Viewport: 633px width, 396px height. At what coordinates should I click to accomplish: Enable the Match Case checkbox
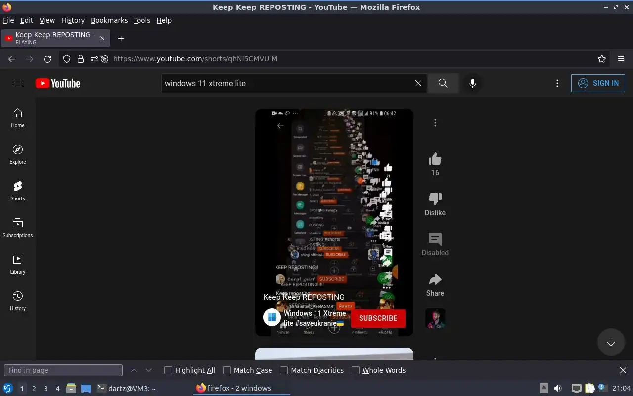click(x=227, y=370)
